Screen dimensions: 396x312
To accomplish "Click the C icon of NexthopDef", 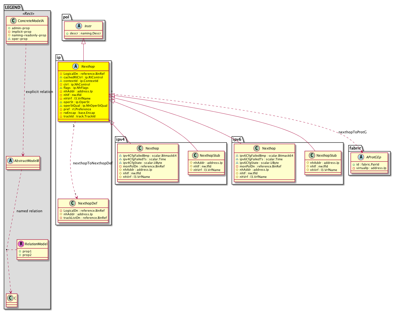I will [72, 203].
